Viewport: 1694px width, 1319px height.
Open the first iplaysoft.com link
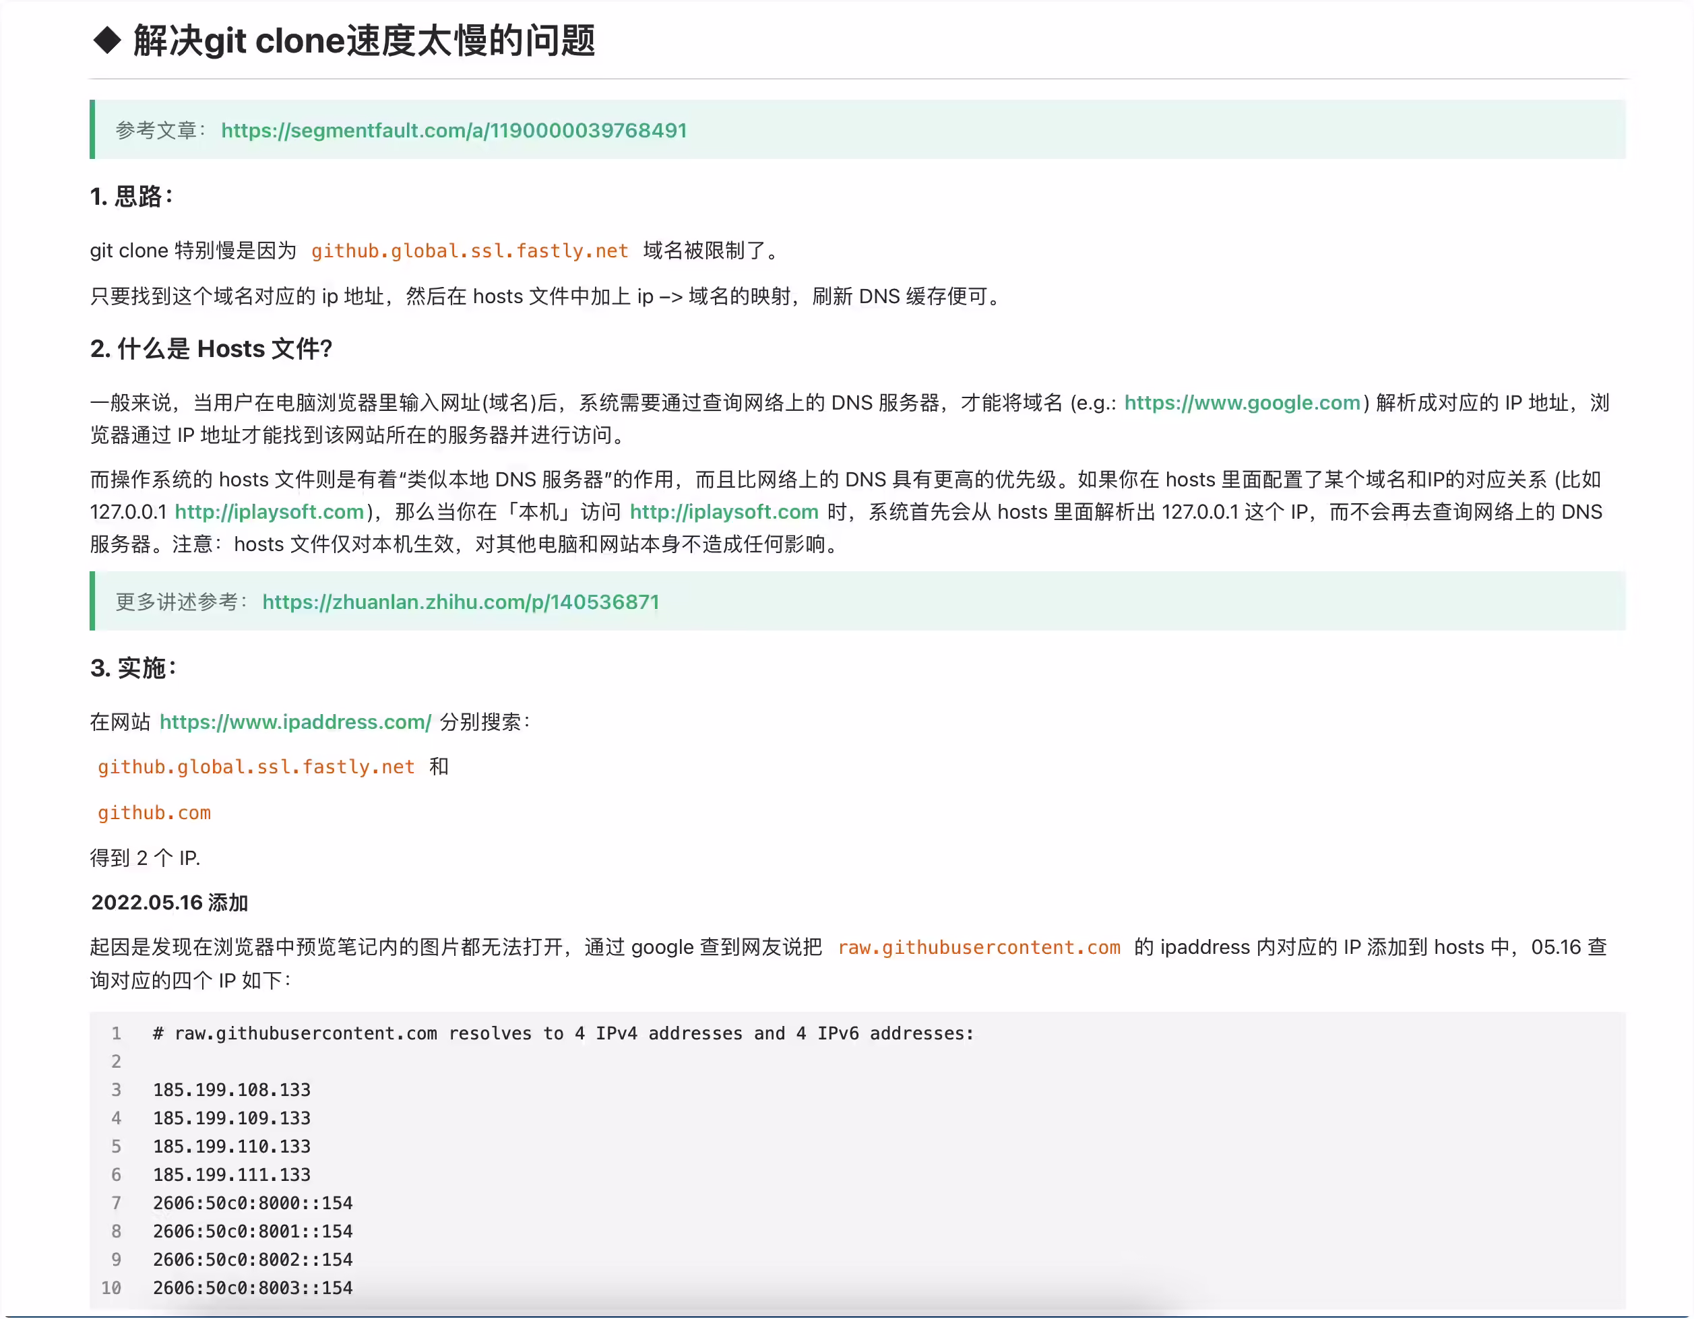(x=269, y=512)
